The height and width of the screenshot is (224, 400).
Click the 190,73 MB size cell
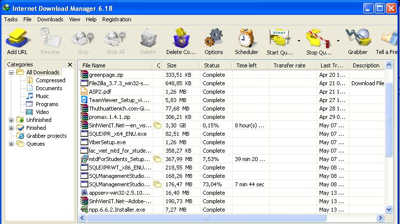[179, 201]
